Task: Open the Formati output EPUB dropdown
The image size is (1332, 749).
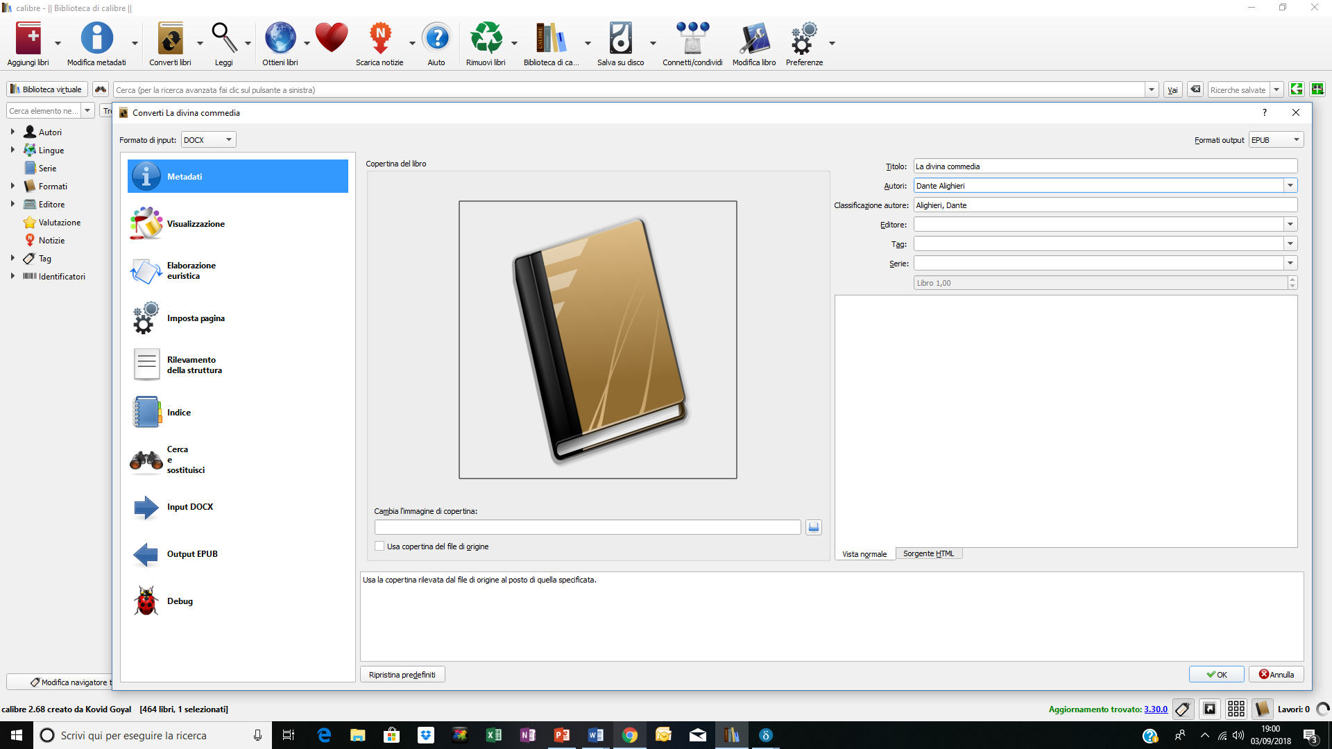Action: pyautogui.click(x=1276, y=140)
